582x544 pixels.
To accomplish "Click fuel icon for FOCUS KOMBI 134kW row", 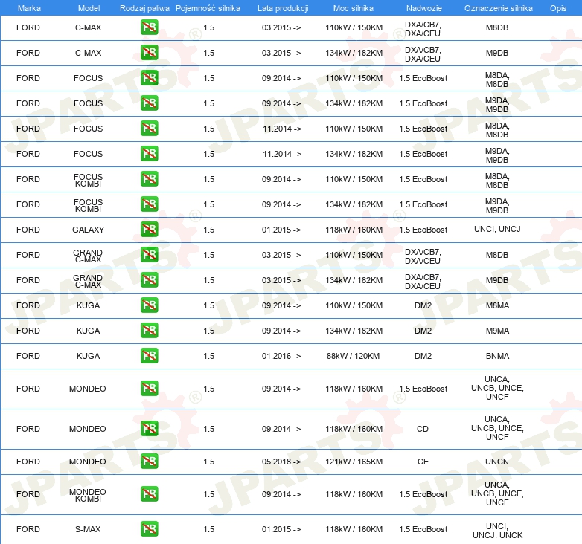I will tap(149, 204).
